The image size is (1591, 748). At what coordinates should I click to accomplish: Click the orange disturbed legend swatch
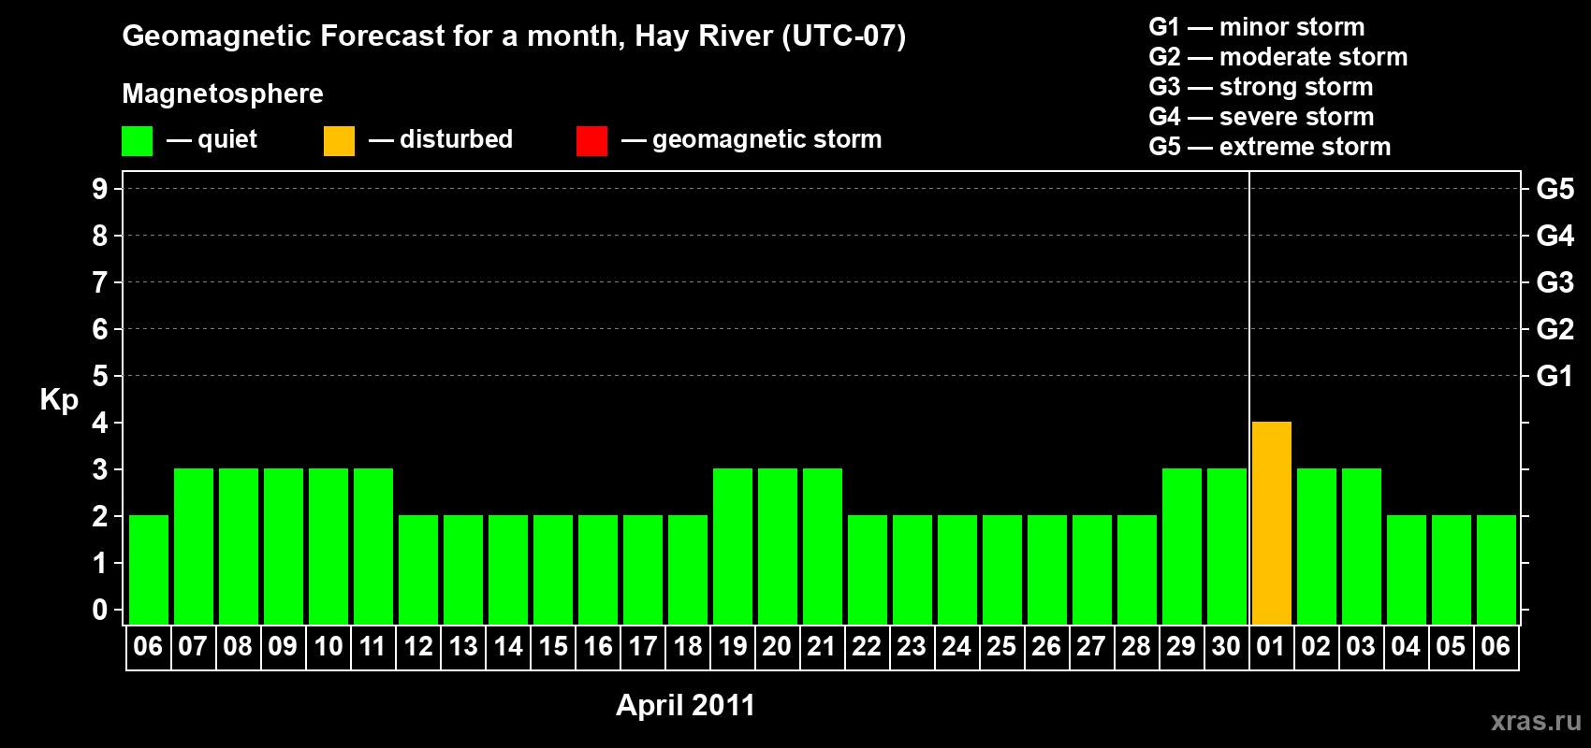pos(339,141)
